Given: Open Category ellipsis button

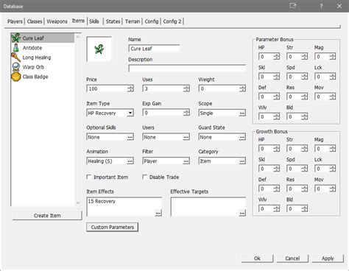Looking at the screenshot, I should 242,161.
